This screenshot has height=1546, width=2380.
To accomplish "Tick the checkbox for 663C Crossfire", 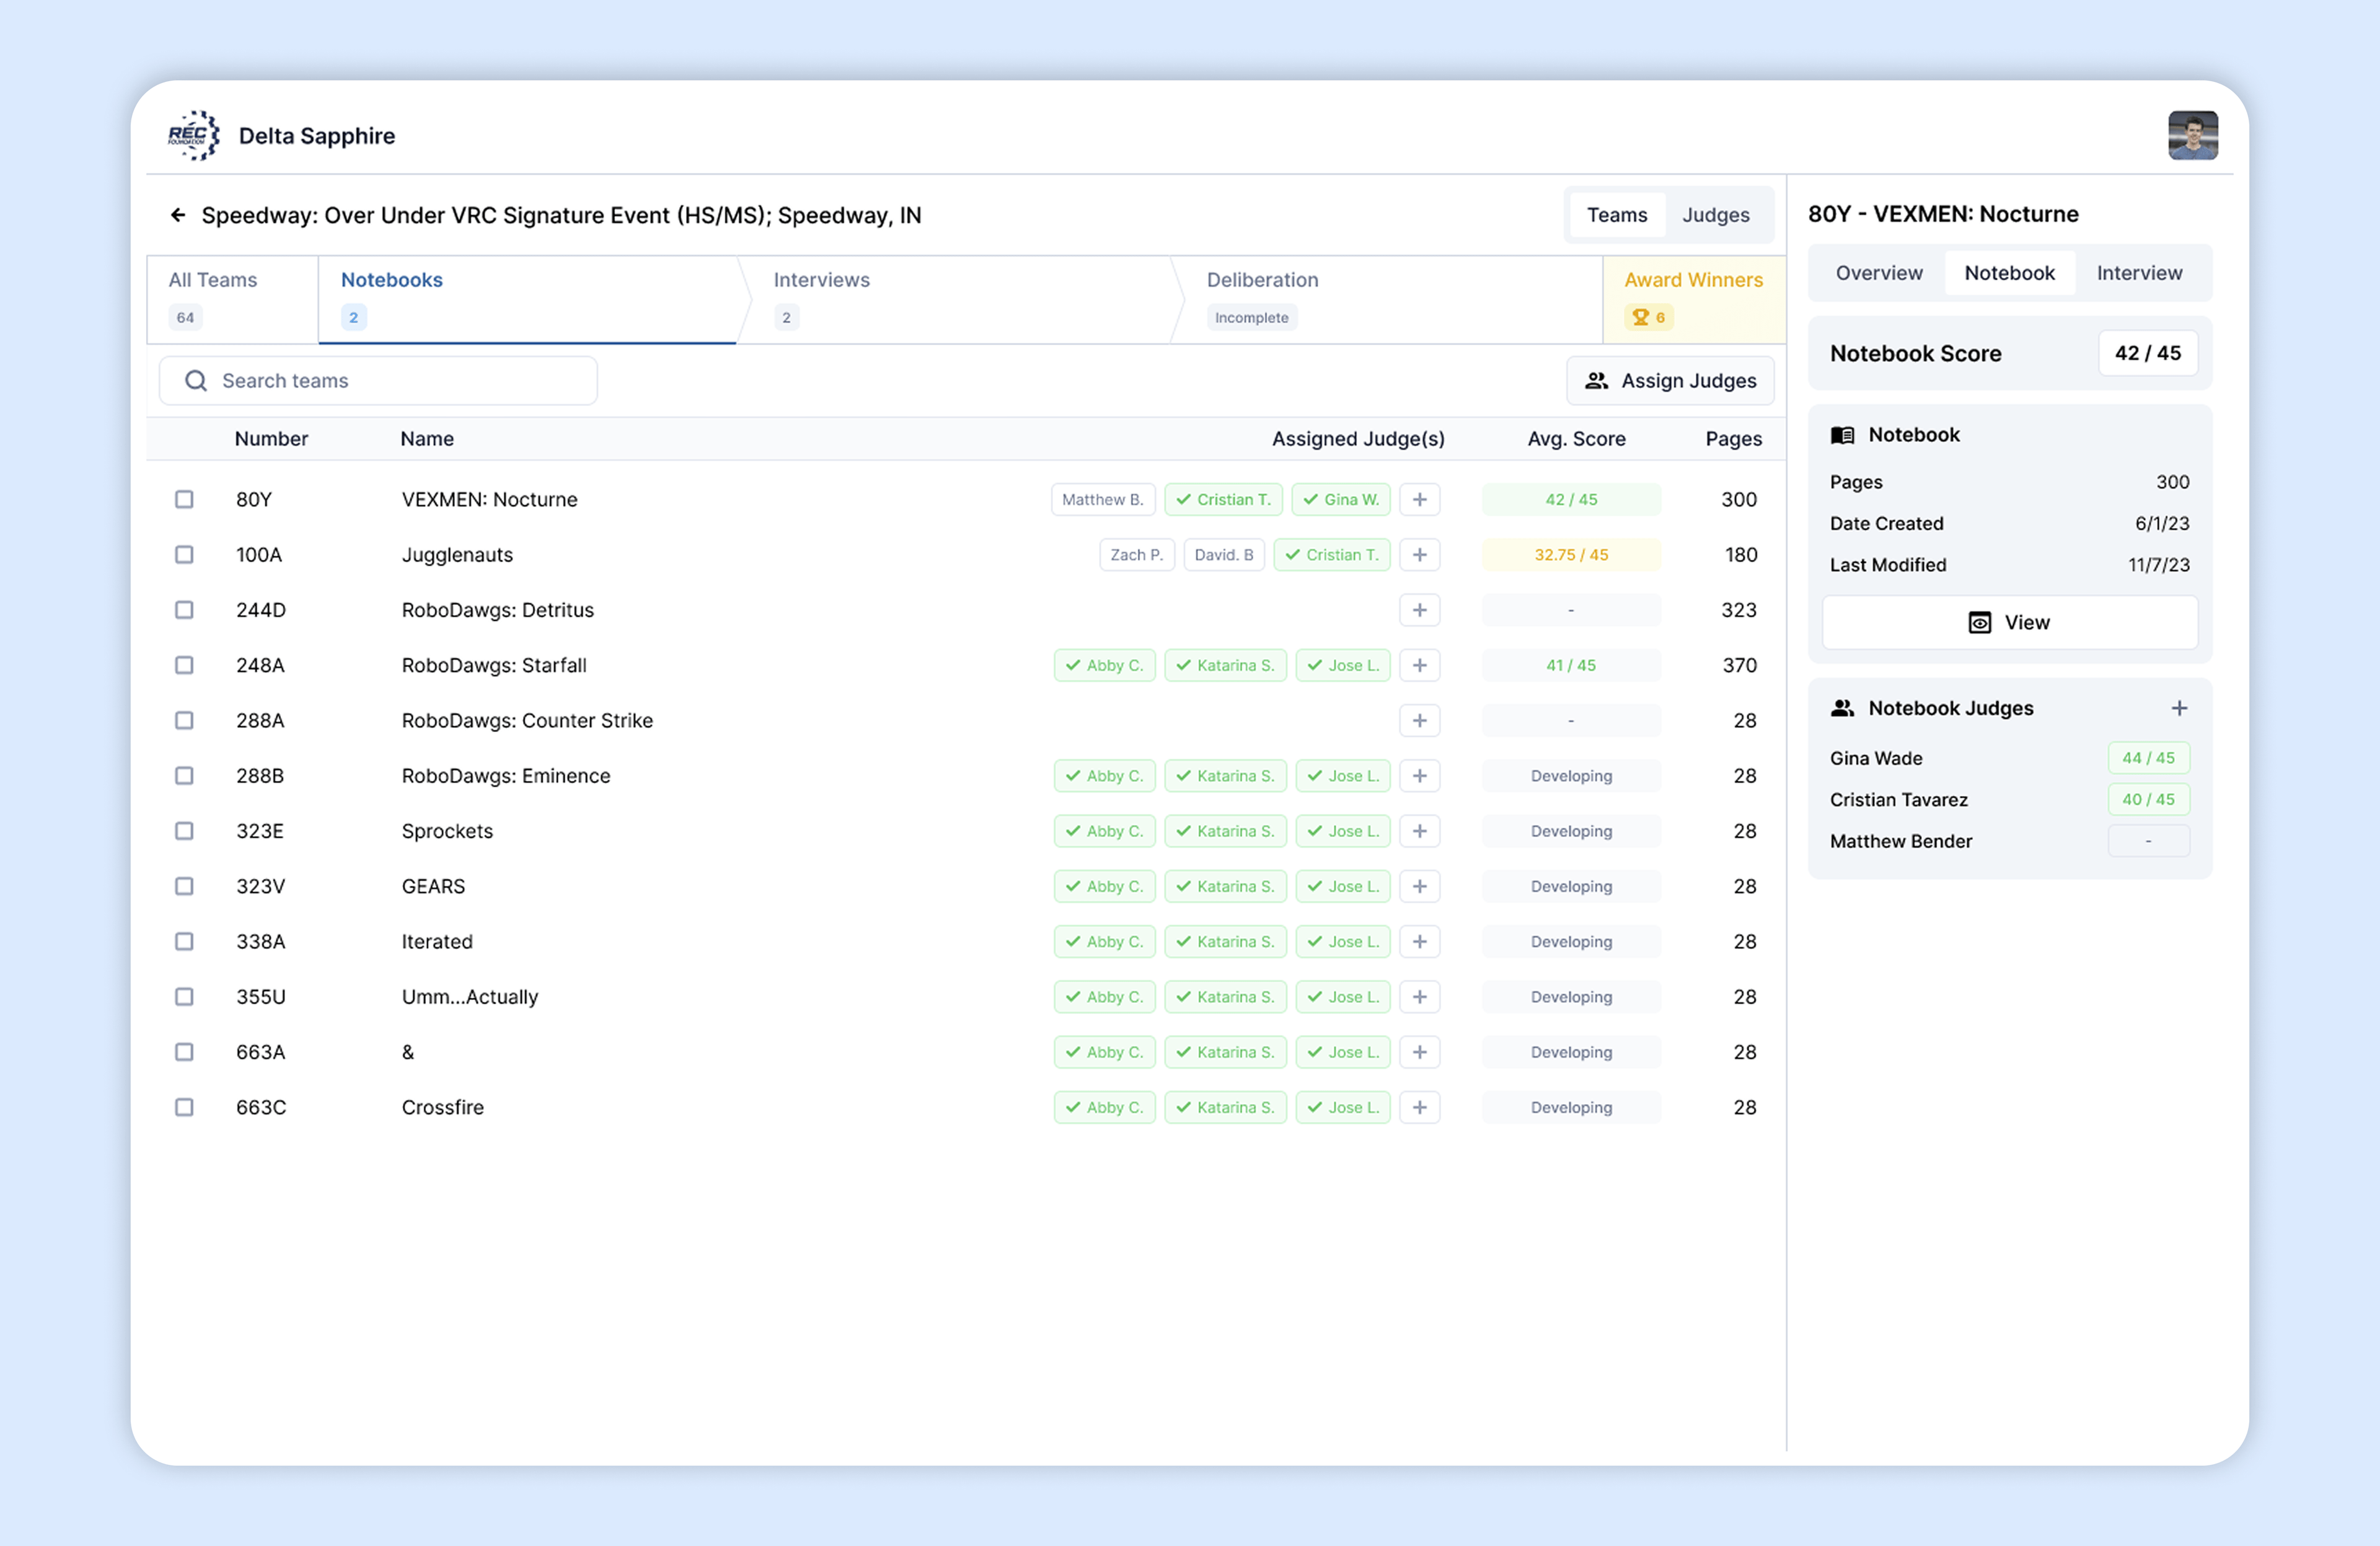I will click(184, 1107).
